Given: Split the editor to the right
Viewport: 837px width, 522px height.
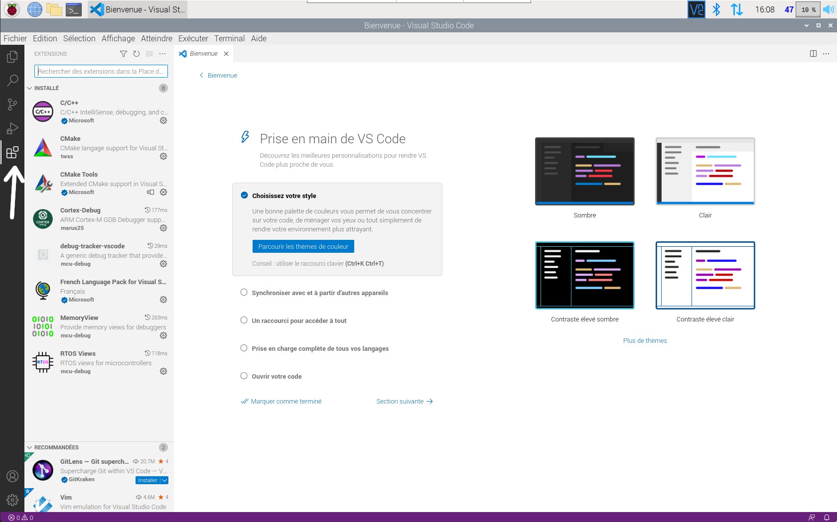Looking at the screenshot, I should point(813,54).
